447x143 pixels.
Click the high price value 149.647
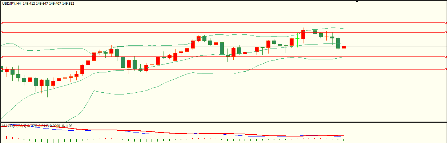42,4
